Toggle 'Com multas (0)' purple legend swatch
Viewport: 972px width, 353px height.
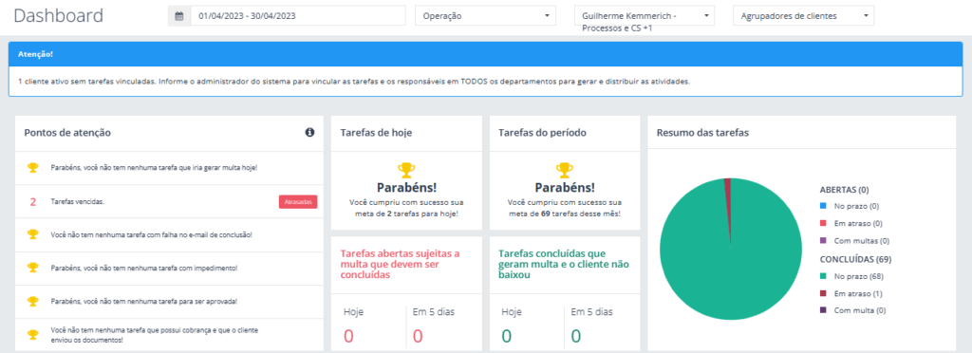823,240
